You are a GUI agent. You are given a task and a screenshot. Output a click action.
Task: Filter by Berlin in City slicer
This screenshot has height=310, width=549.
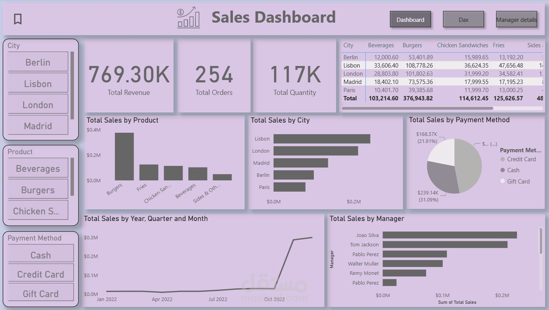click(x=38, y=62)
